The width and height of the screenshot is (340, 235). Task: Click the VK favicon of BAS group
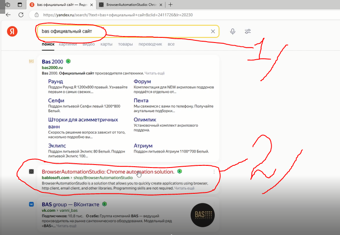pos(31,204)
